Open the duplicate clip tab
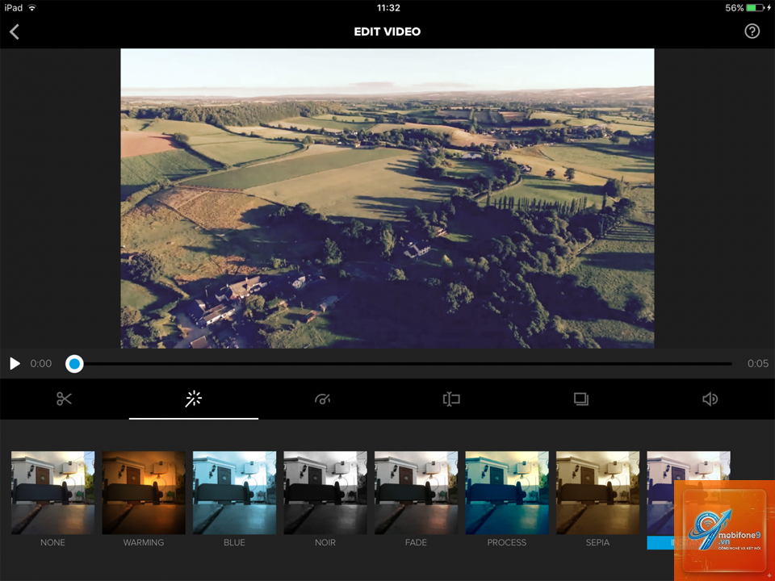 580,399
